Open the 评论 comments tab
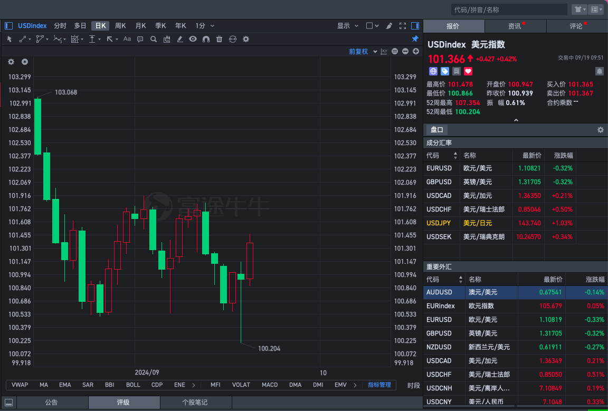 [x=577, y=26]
